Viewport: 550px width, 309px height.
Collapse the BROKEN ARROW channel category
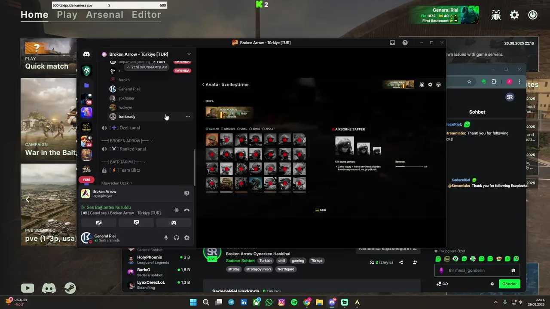(x=127, y=141)
